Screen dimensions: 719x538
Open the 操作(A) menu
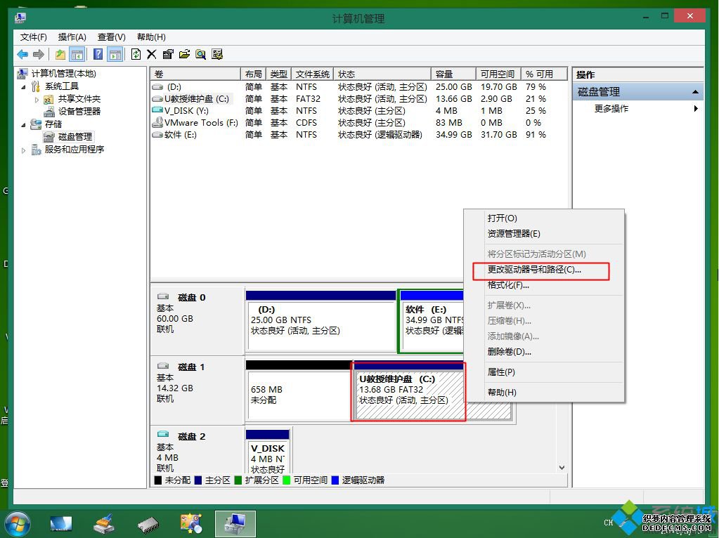click(x=72, y=37)
